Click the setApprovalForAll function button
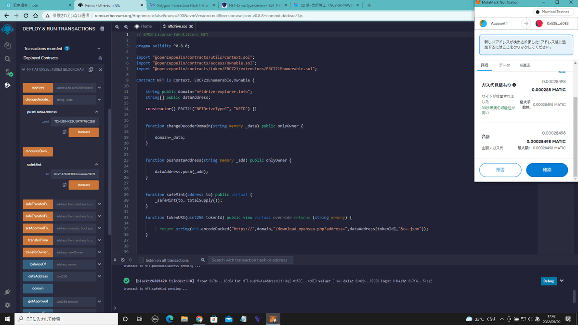578x325 pixels. pyautogui.click(x=38, y=228)
